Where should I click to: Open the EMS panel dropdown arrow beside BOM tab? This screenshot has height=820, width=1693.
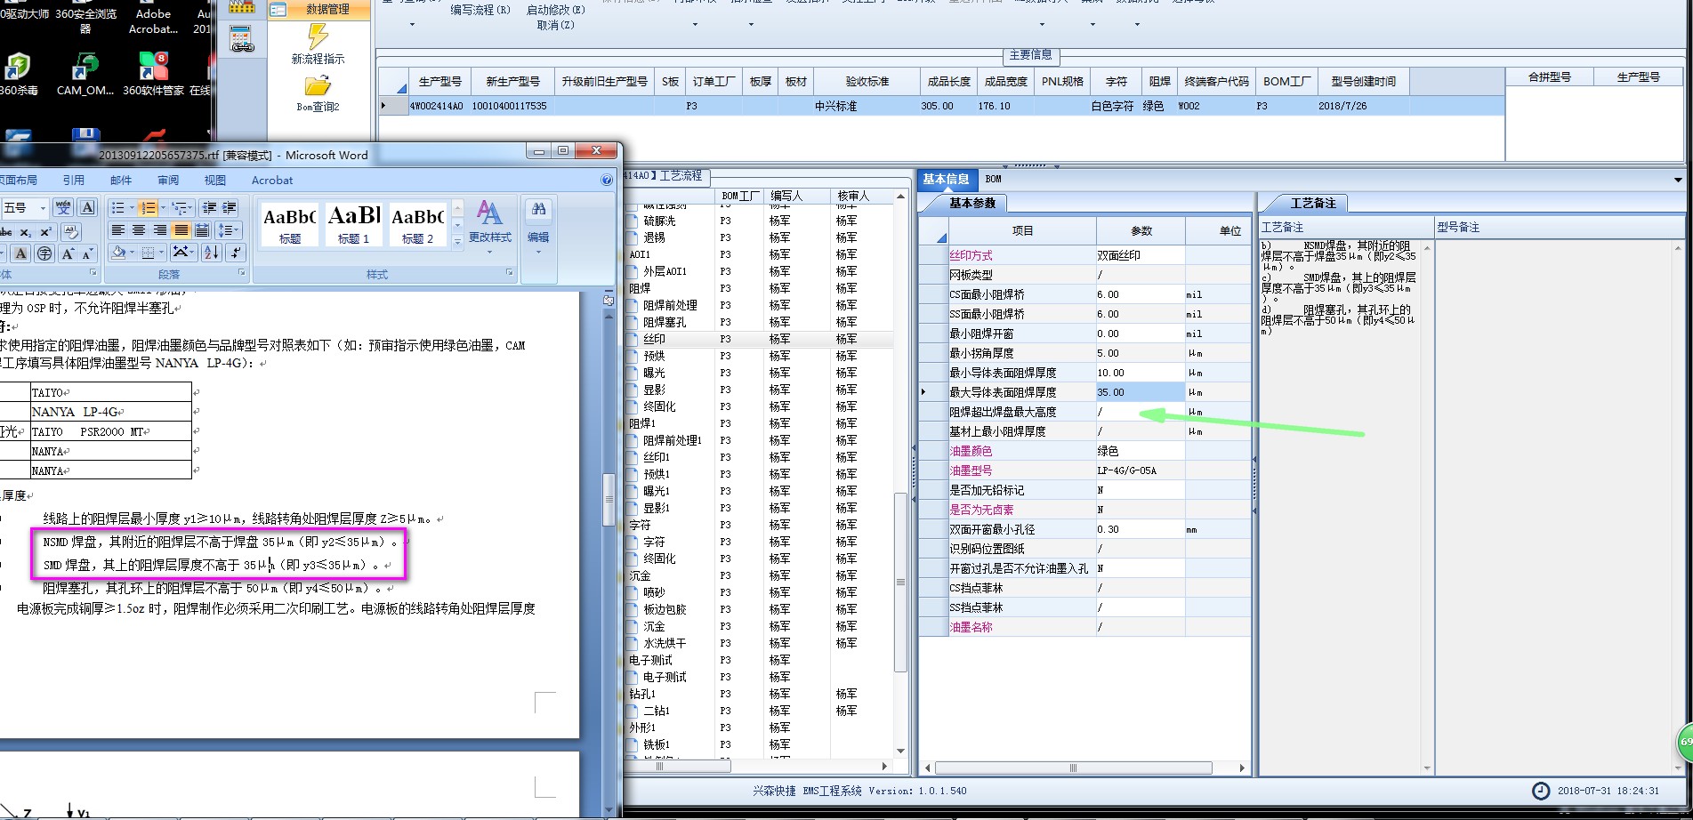[x=1678, y=180]
